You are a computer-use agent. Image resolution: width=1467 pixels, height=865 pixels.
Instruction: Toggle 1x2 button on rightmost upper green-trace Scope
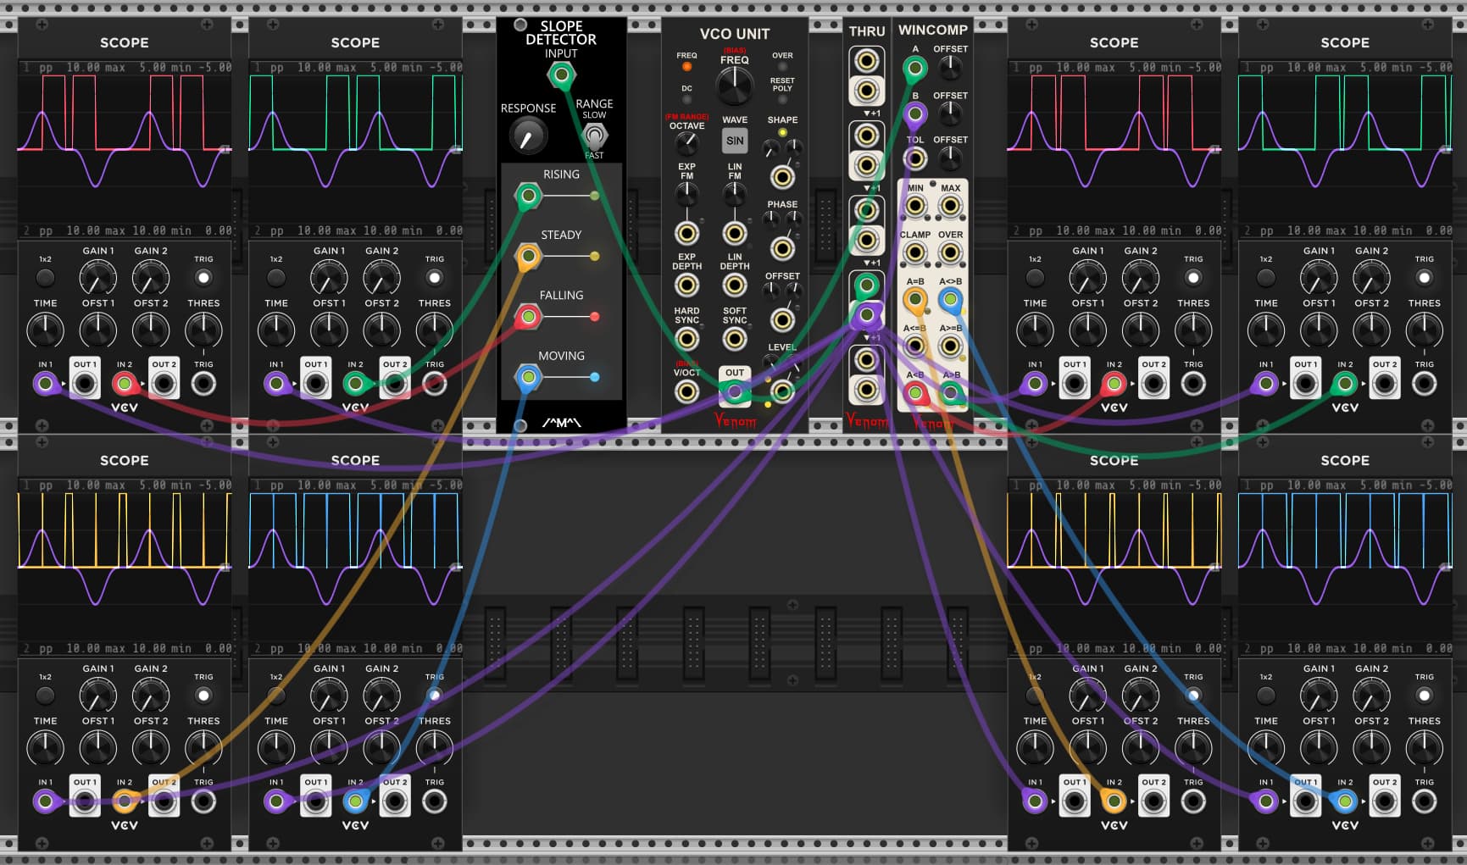[1265, 278]
